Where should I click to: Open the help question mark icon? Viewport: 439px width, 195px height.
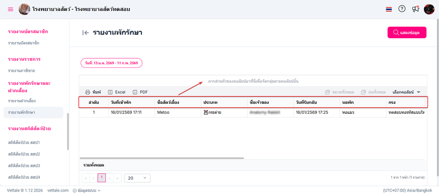click(402, 9)
